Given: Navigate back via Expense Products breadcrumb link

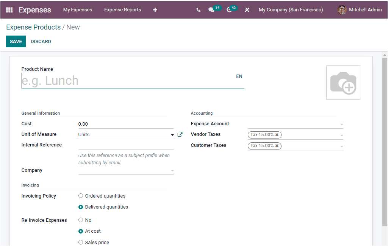Looking at the screenshot, I should point(33,27).
